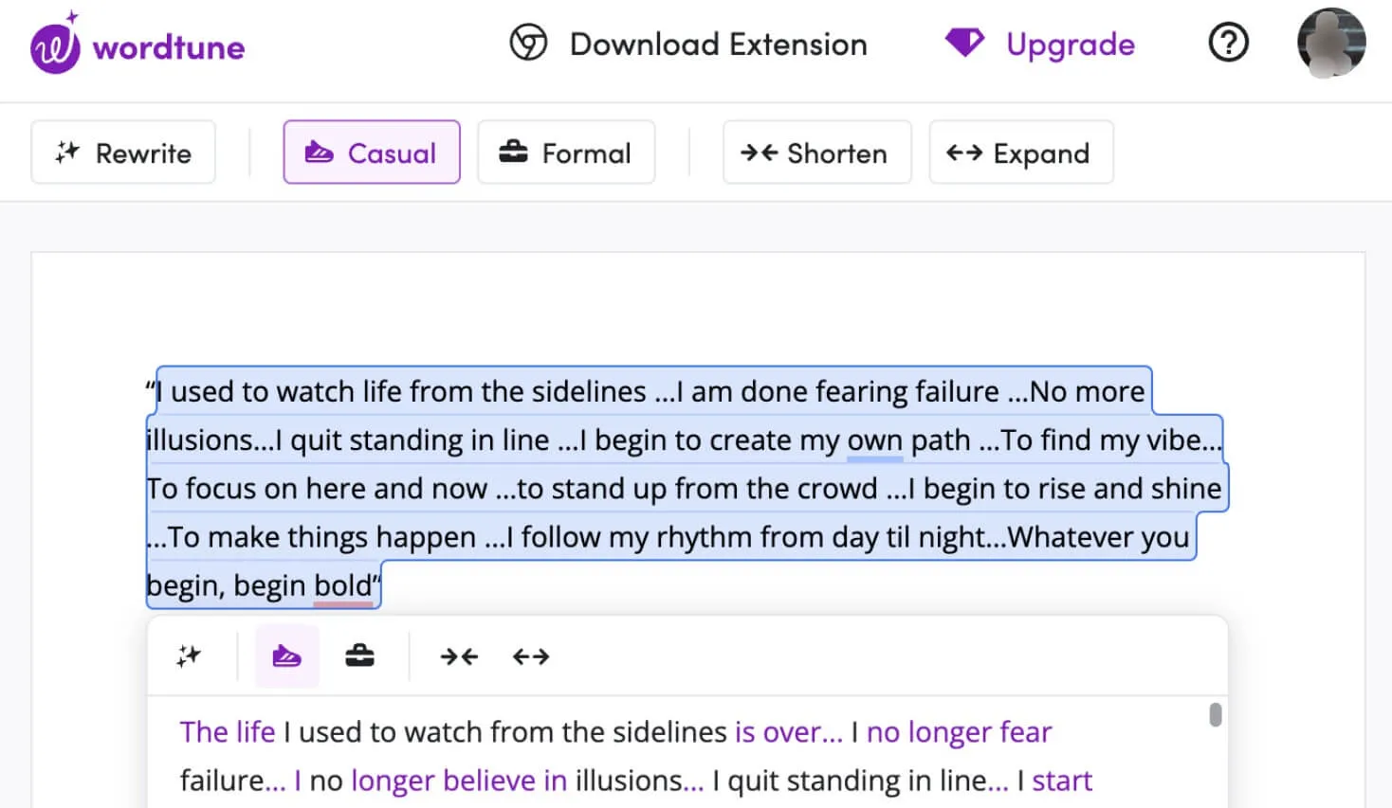Viewport: 1392px width, 808px height.
Task: Click the Upgrade link
Action: pyautogui.click(x=1070, y=44)
